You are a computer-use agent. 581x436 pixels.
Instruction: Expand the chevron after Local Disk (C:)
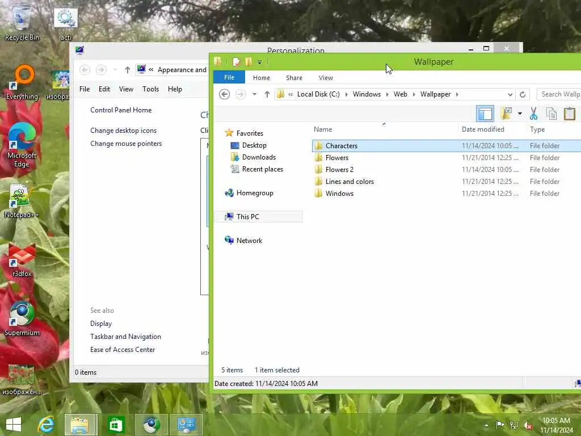point(347,95)
